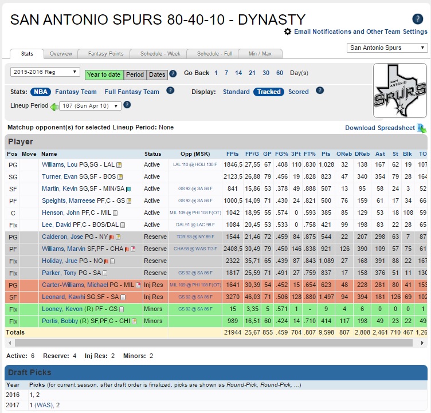Open Jrue Holiday's player page

click(60, 261)
